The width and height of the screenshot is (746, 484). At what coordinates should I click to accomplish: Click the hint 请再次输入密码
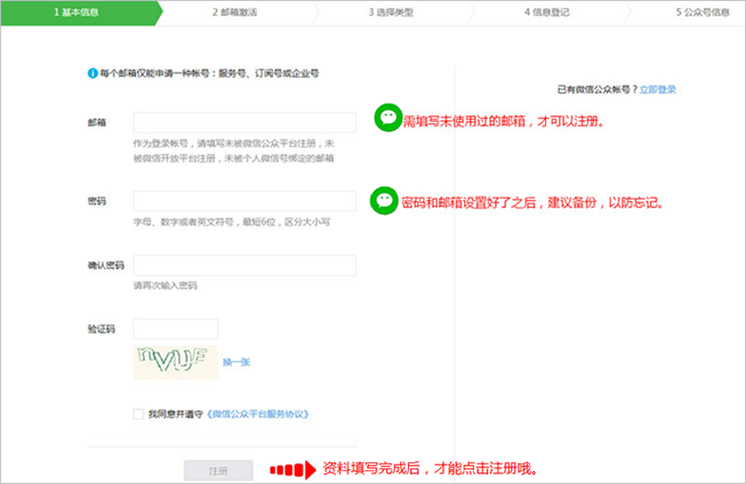click(165, 286)
